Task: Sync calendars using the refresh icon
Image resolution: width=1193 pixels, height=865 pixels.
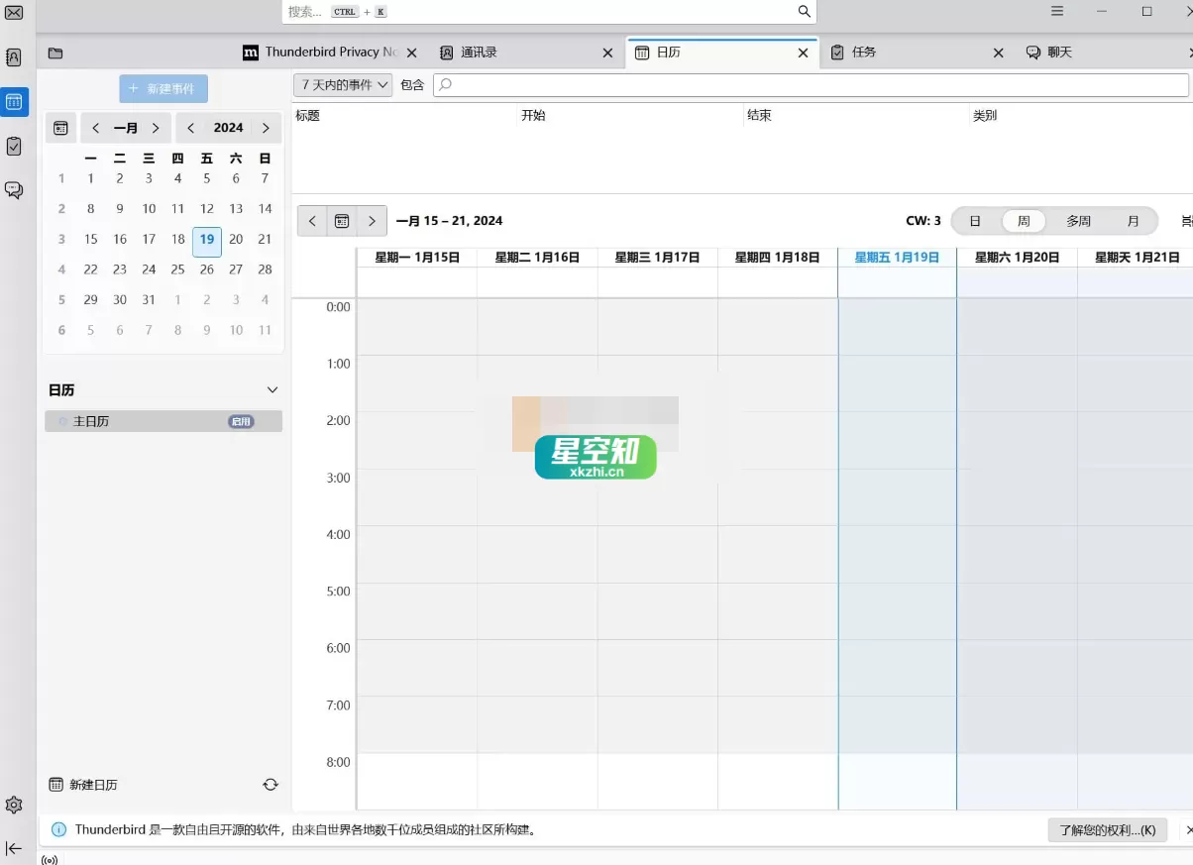Action: [x=271, y=784]
